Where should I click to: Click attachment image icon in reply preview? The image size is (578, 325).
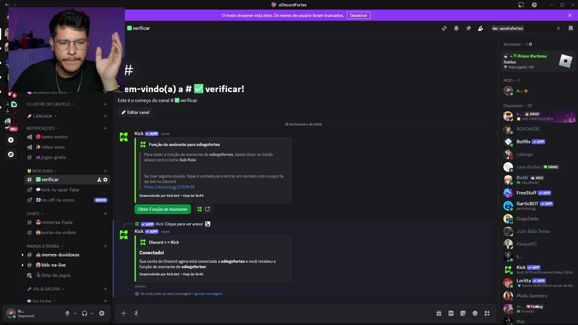click(208, 224)
